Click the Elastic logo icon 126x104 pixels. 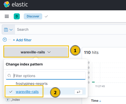pos(7,4)
